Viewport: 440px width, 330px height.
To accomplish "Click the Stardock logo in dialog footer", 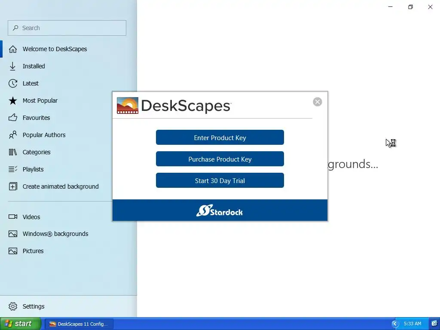I will 220,211.
